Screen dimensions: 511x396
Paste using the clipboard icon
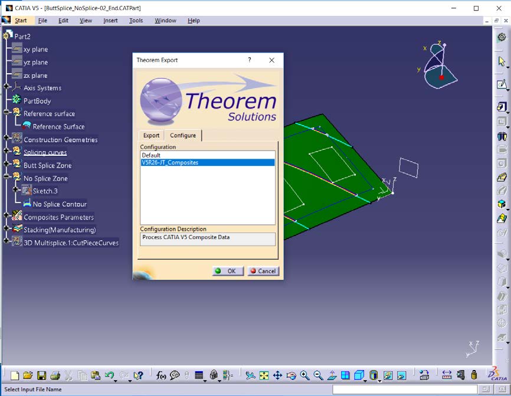96,375
